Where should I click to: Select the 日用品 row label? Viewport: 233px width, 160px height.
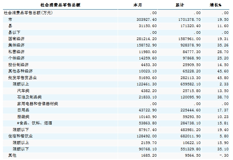click(x=23, y=110)
